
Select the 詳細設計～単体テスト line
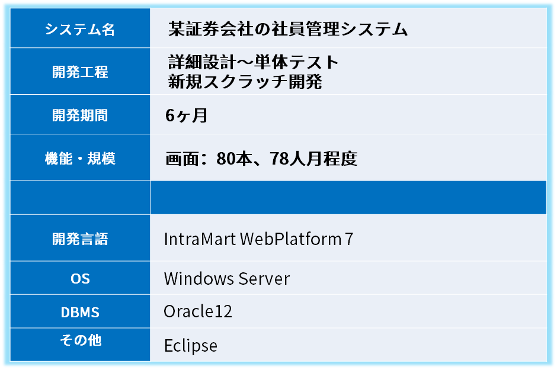(x=253, y=62)
